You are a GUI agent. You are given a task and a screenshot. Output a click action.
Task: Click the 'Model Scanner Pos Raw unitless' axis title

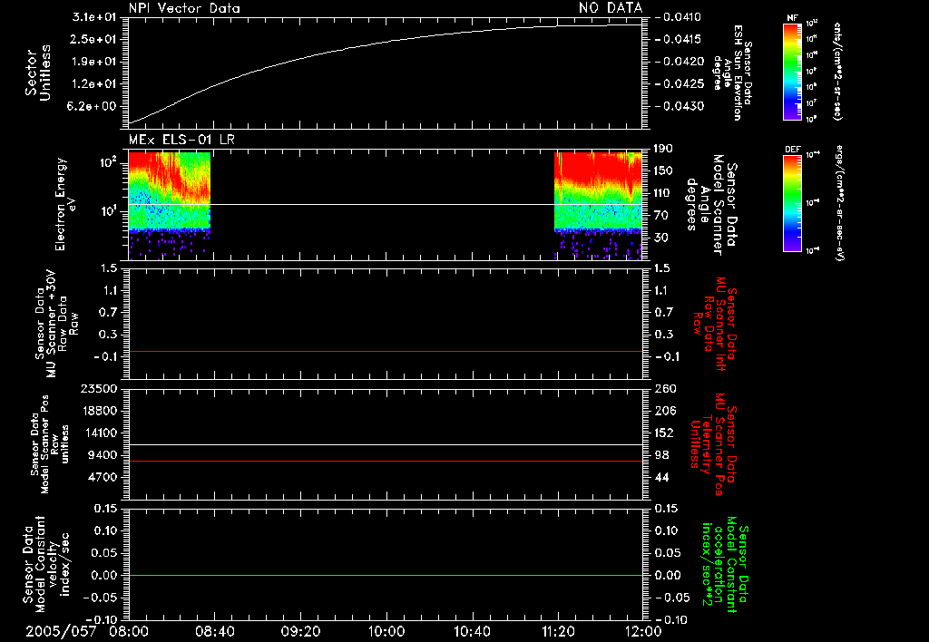click(x=50, y=444)
